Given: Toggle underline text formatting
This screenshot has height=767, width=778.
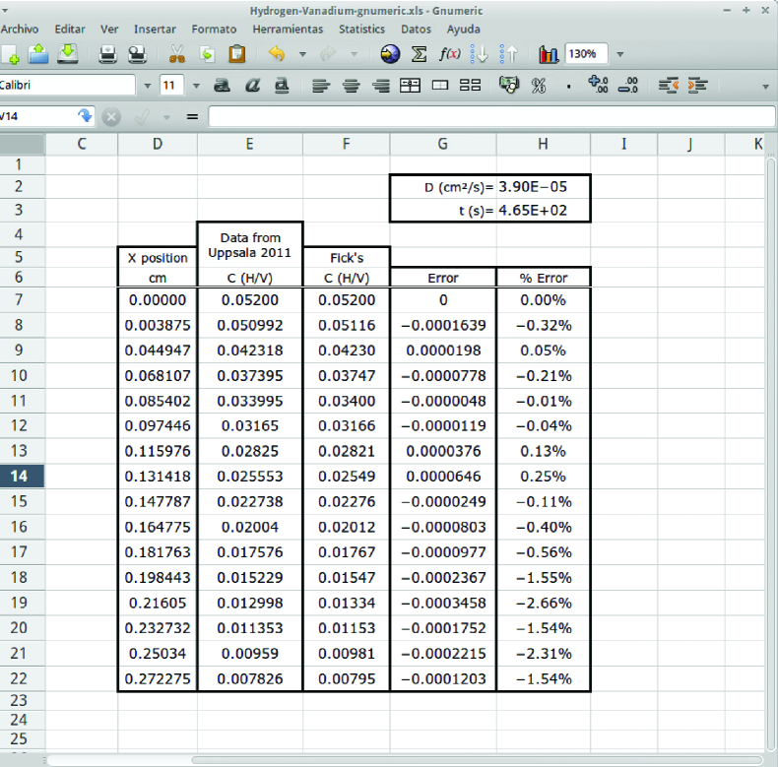Looking at the screenshot, I should pyautogui.click(x=282, y=86).
